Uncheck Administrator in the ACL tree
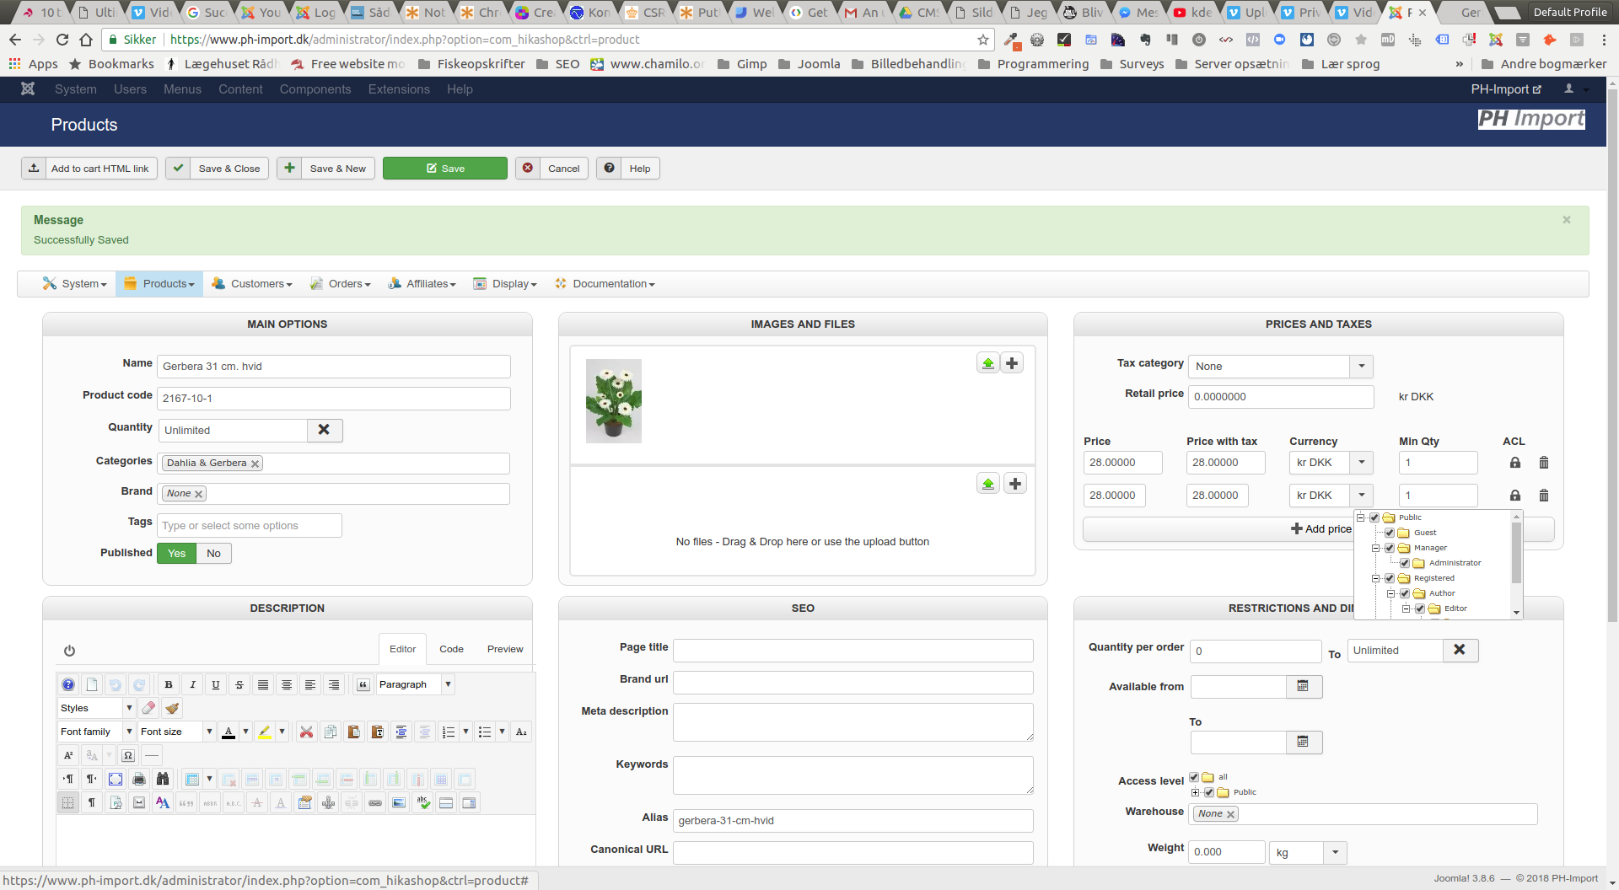The image size is (1619, 890). 1405,563
